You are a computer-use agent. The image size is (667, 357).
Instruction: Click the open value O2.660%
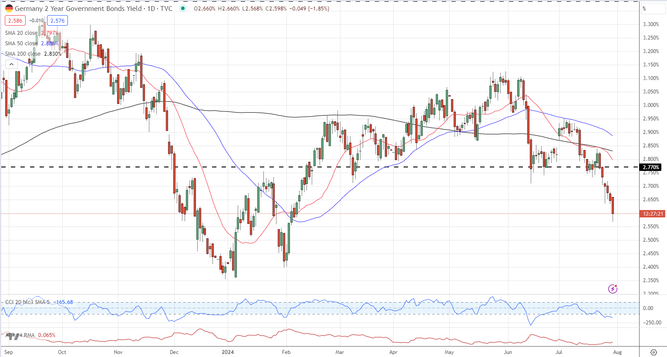pyautogui.click(x=204, y=9)
